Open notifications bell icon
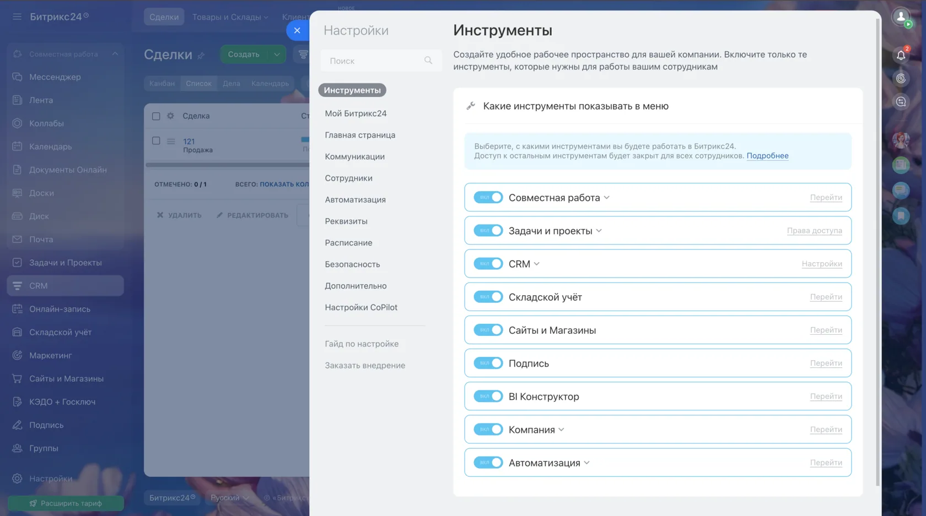The width and height of the screenshot is (926, 516). pos(901,55)
